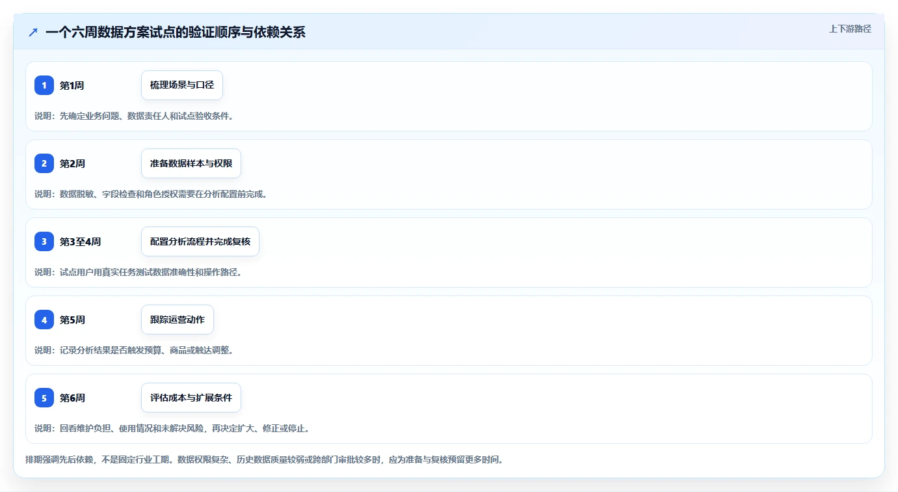
Task: Click the note 记录分析结果是否触发预算
Action: pyautogui.click(x=134, y=350)
